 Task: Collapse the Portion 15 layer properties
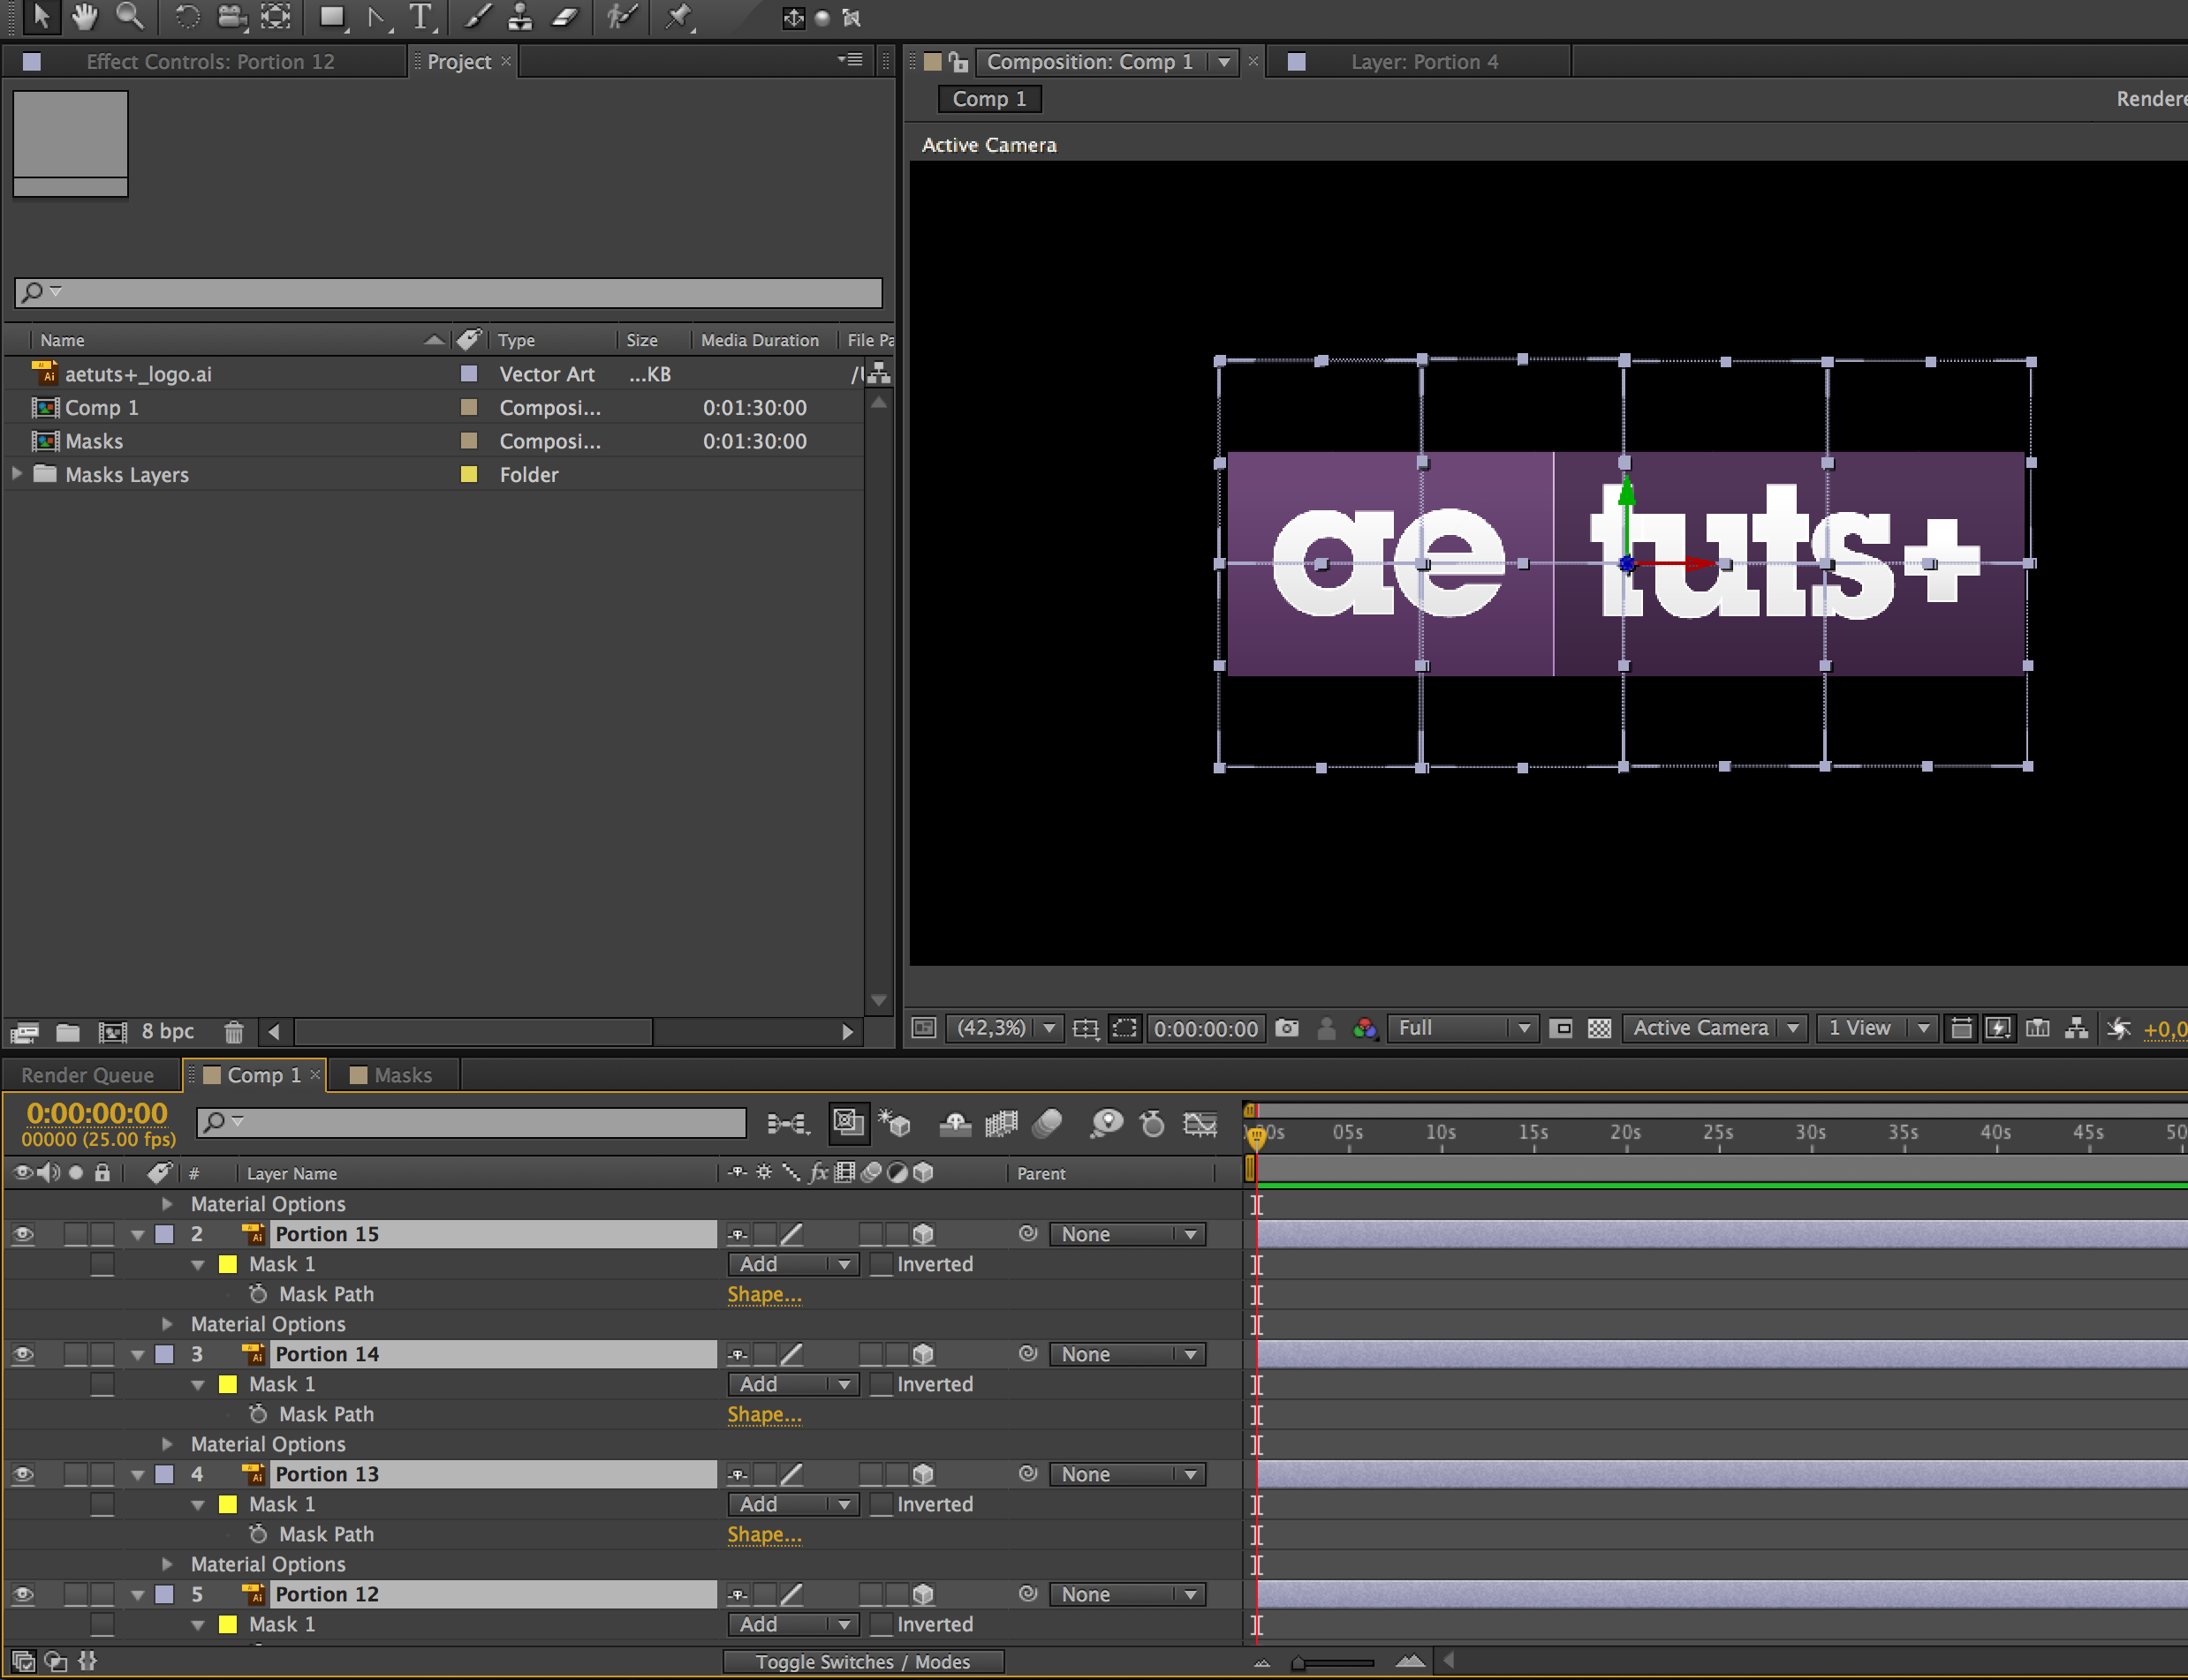(x=138, y=1235)
